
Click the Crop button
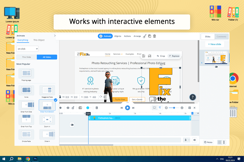click(x=161, y=56)
